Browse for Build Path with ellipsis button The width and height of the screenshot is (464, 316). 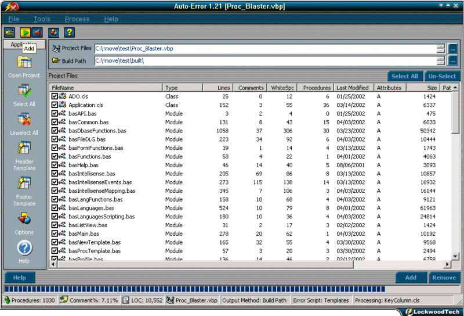(452, 61)
